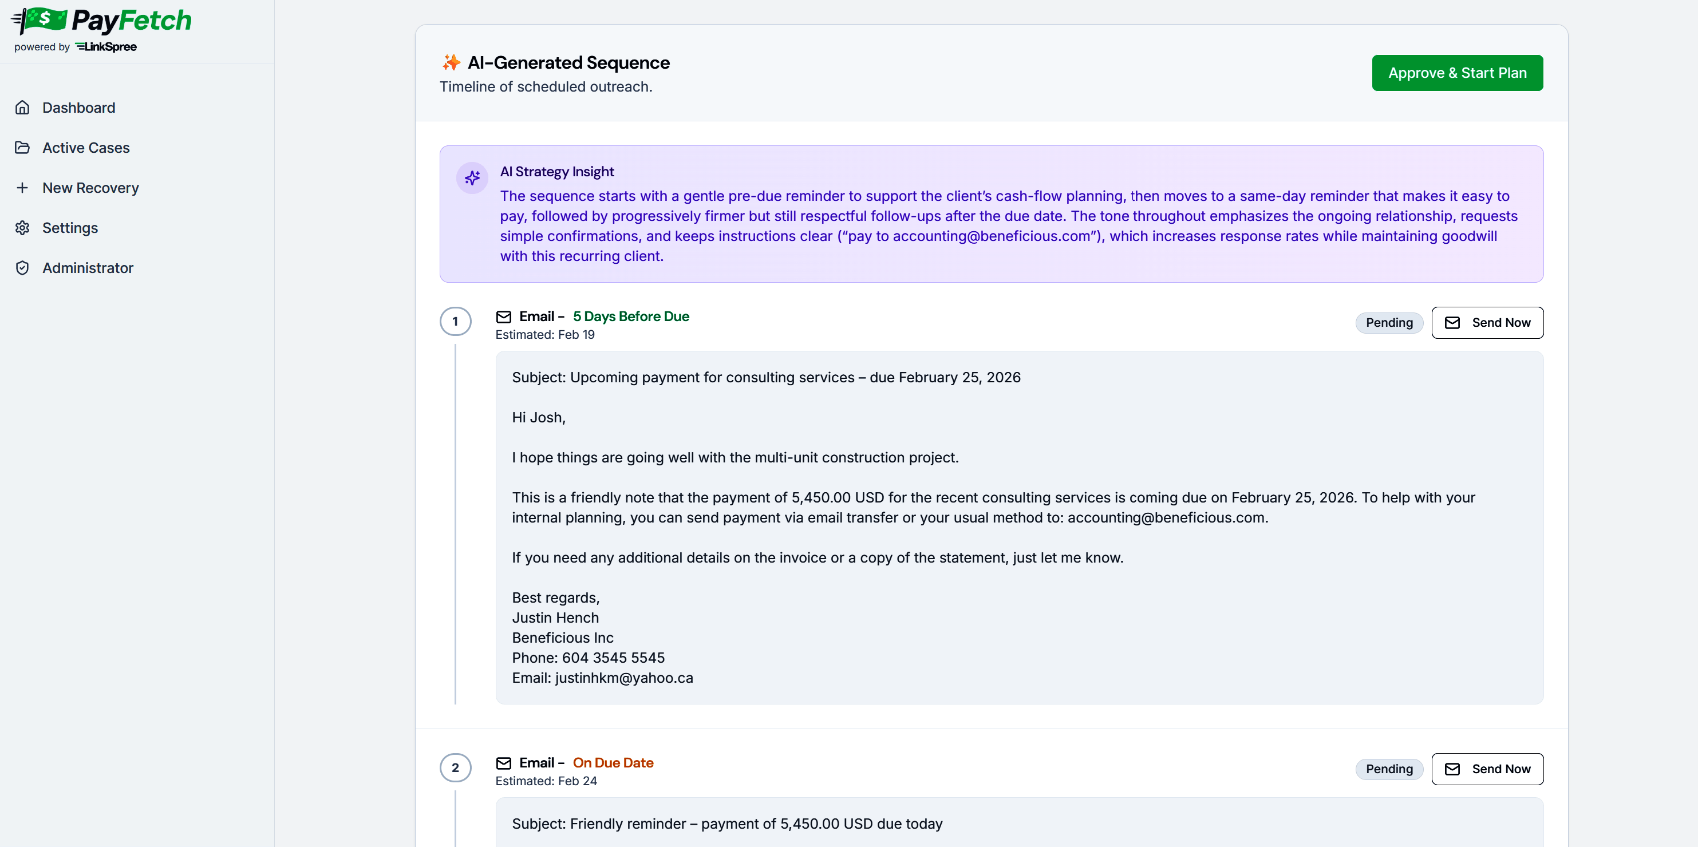Open the Administrator sidebar entry
Image resolution: width=1698 pixels, height=847 pixels.
[88, 268]
